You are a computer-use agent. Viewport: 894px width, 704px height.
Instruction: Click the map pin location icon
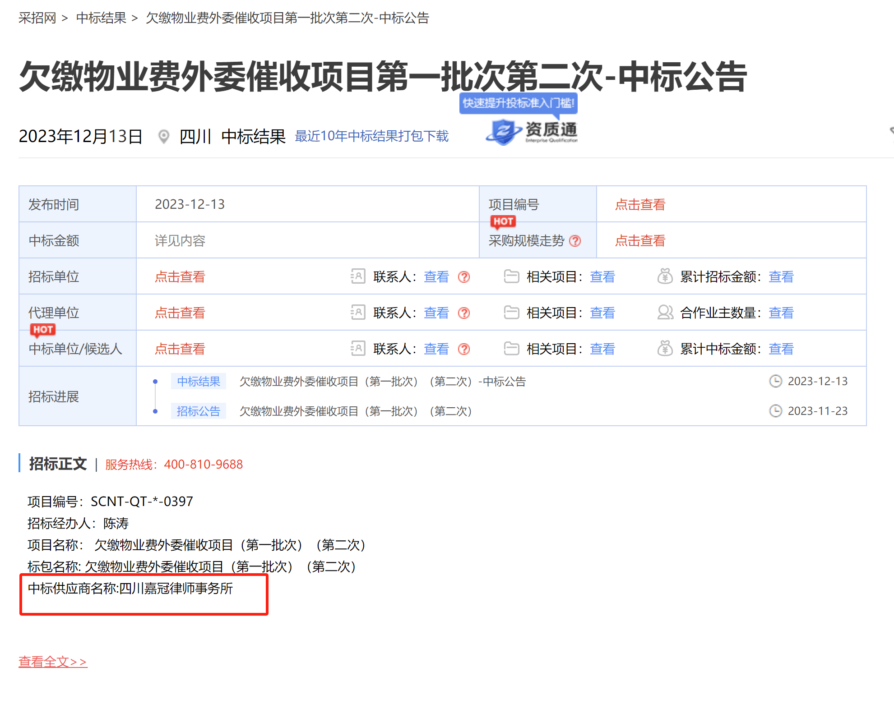pos(164,136)
